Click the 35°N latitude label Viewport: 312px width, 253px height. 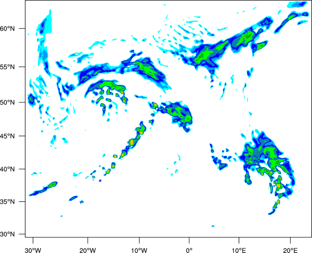[x=7, y=202]
